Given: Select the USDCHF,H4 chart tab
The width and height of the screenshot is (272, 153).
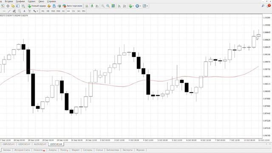Looking at the screenshot, I should click(x=56, y=144).
